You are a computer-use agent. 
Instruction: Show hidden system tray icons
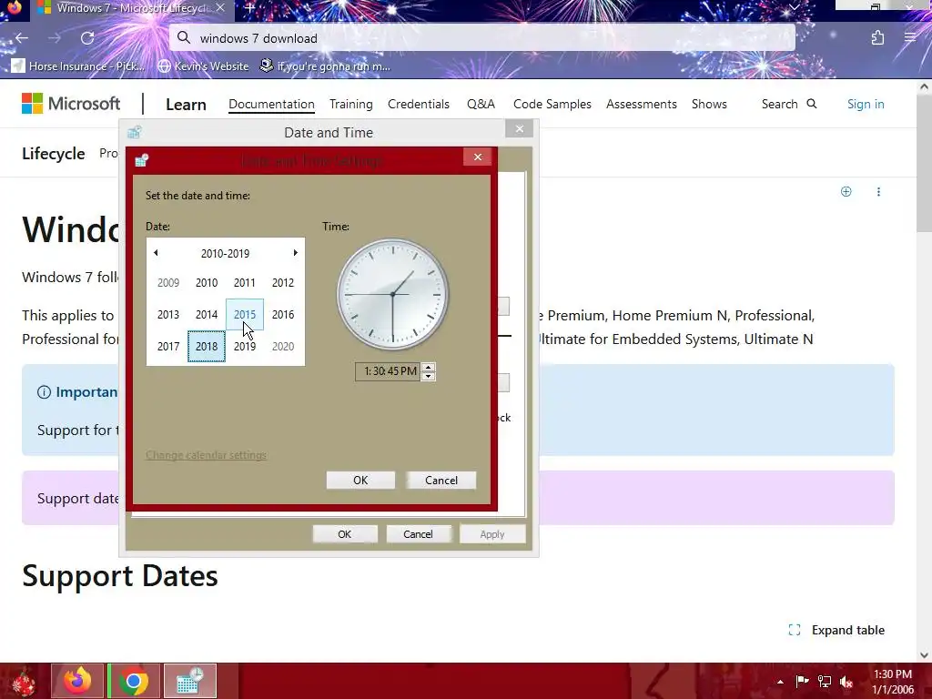pos(780,682)
